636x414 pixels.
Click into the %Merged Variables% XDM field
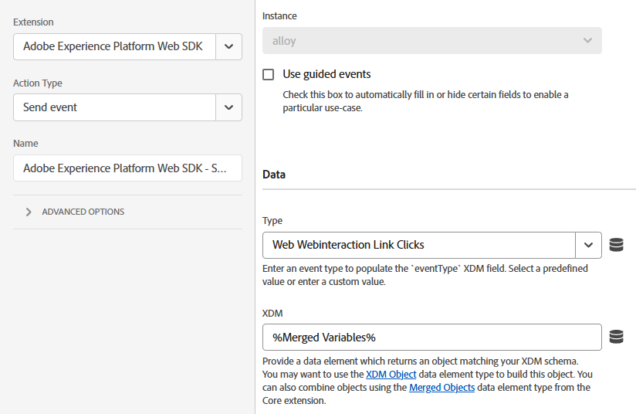coord(432,338)
